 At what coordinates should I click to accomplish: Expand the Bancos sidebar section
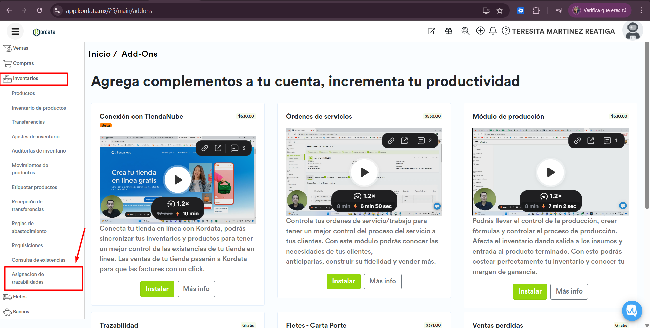[21, 312]
